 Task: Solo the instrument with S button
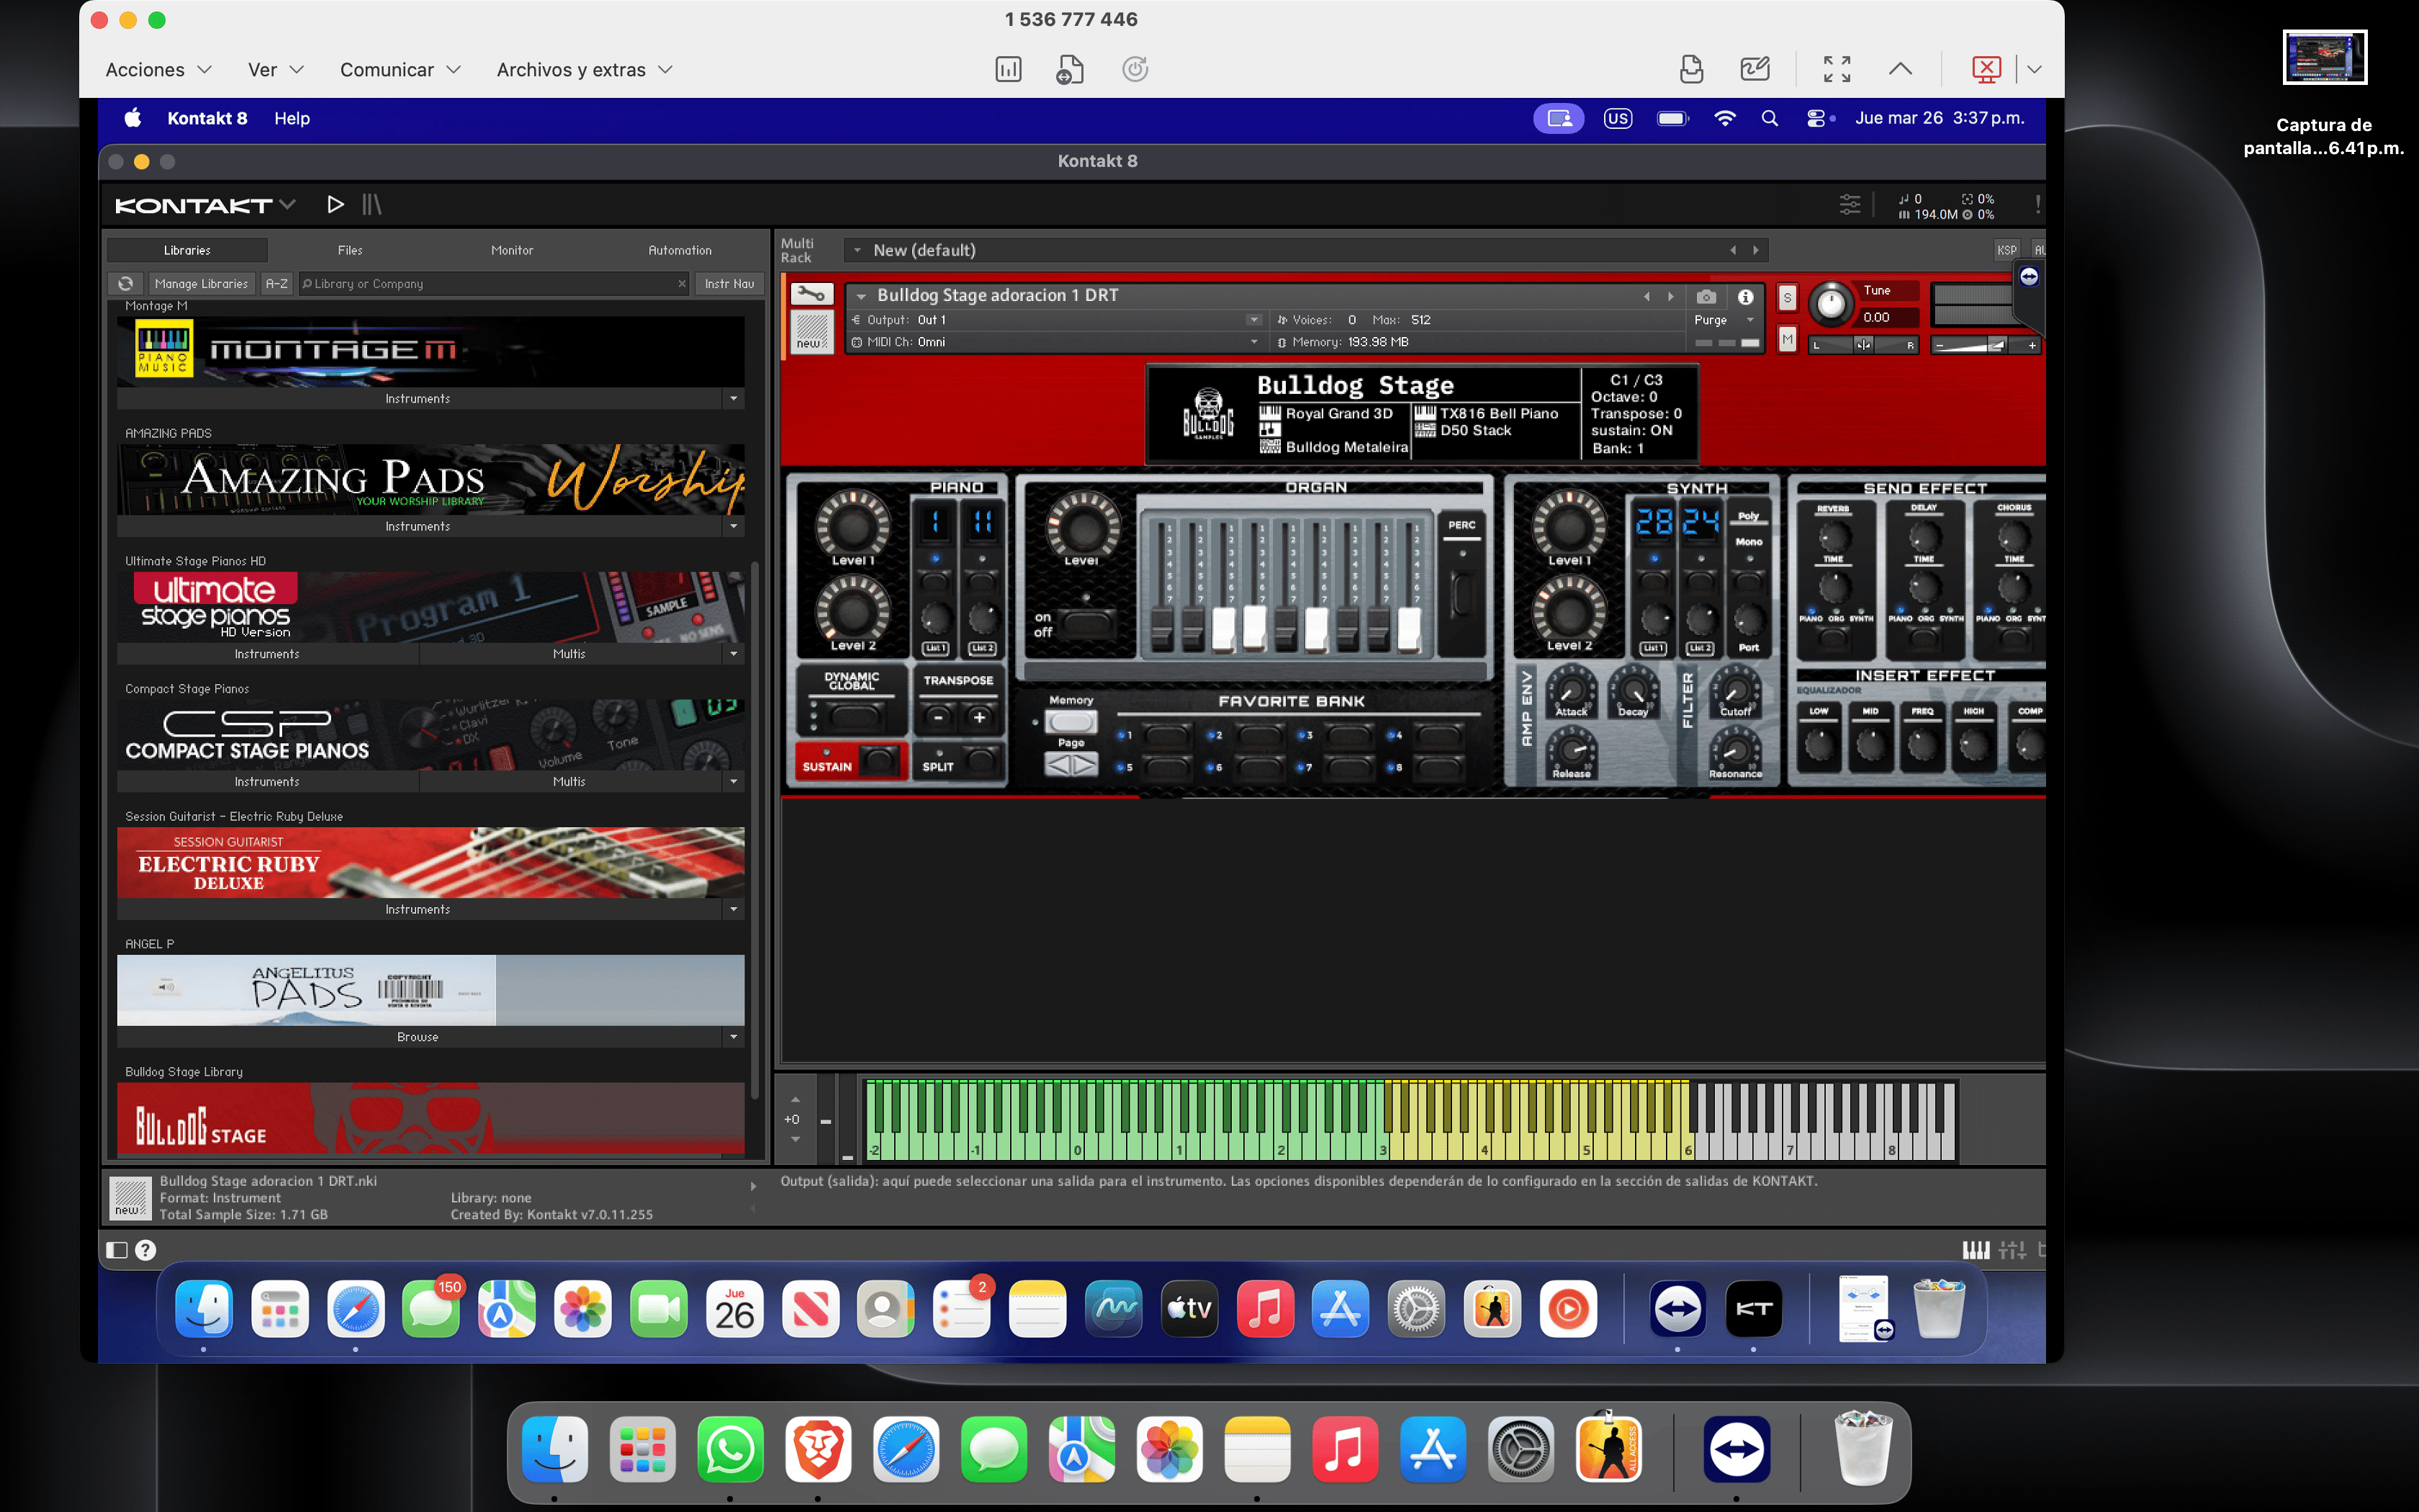point(1788,297)
